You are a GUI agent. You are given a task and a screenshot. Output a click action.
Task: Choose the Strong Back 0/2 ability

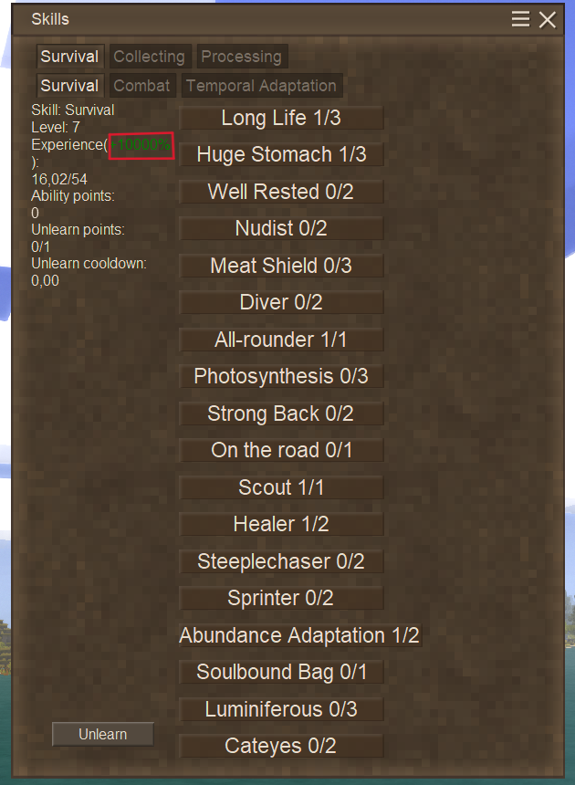[281, 413]
